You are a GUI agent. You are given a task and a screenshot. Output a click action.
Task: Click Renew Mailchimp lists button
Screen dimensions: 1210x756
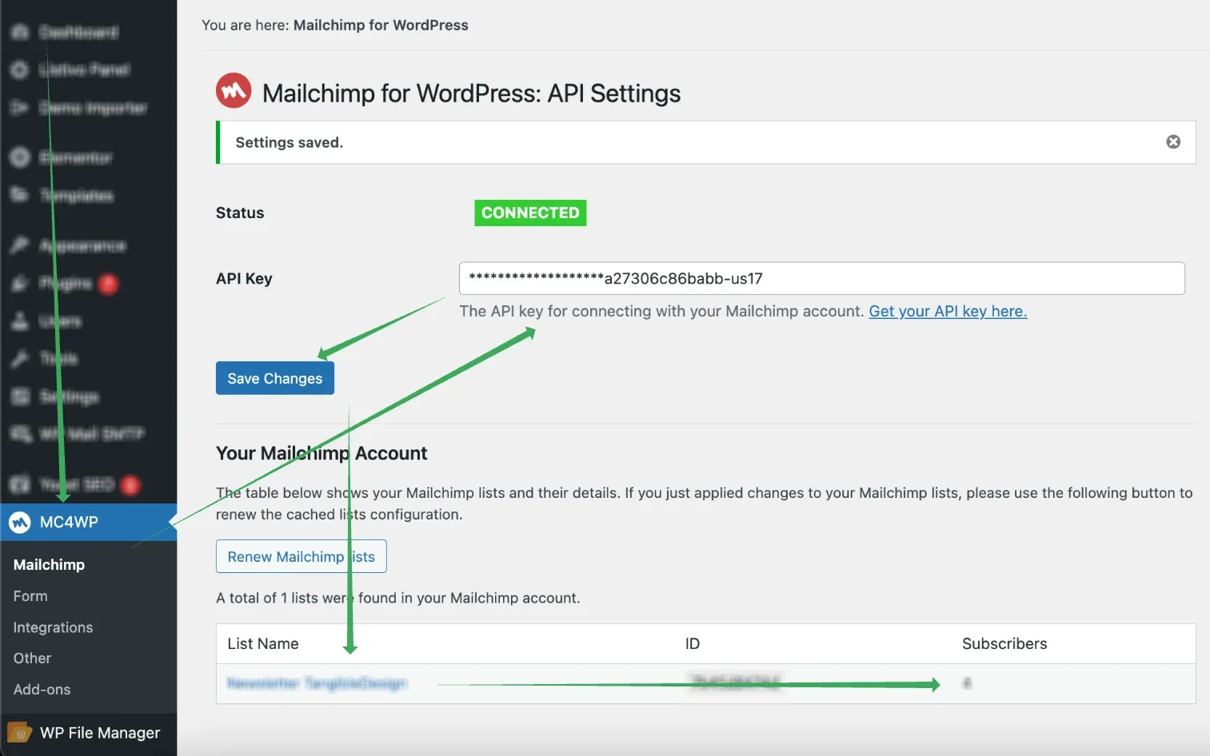302,556
